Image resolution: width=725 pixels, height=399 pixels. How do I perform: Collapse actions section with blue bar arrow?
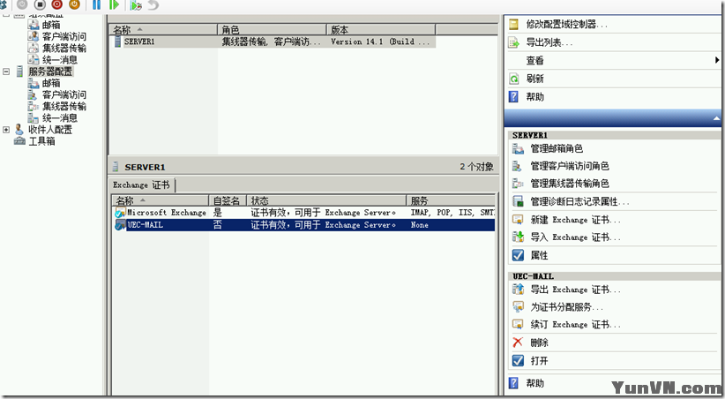pos(716,118)
